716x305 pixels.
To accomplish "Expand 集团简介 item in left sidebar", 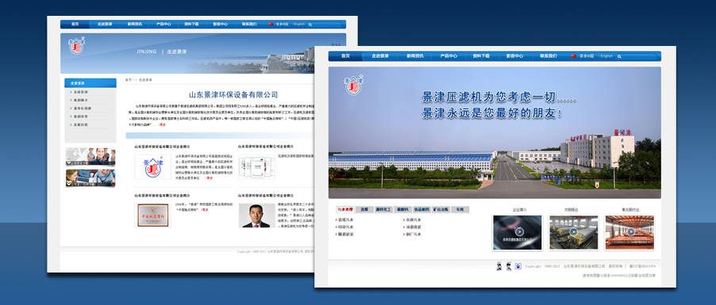I will point(81,101).
